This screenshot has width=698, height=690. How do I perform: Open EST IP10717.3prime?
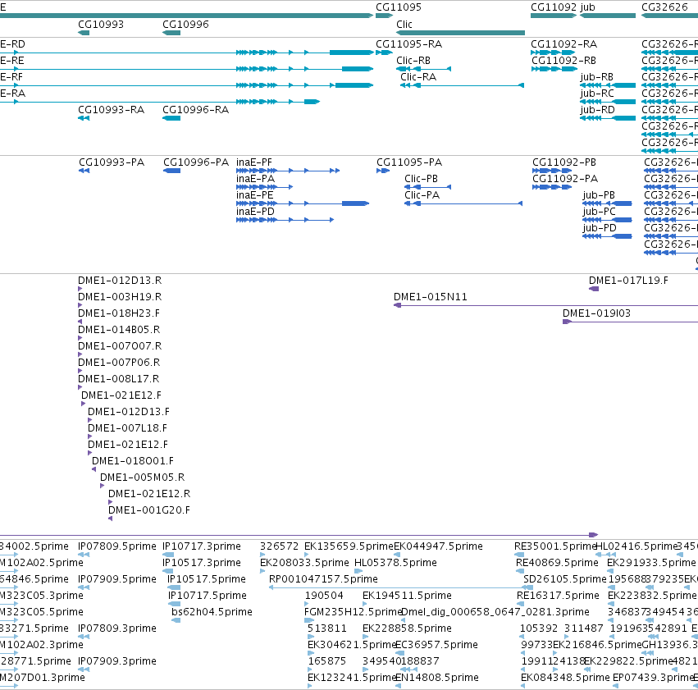(168, 555)
